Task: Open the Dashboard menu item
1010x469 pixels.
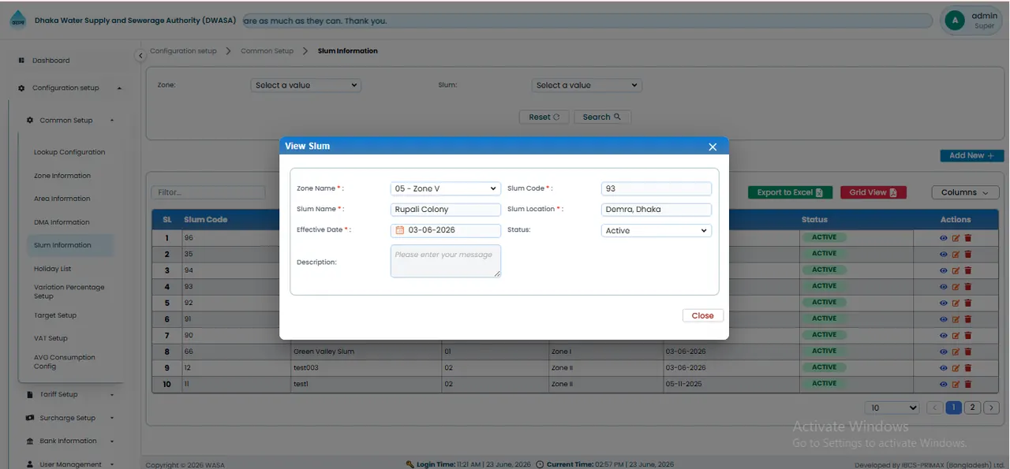Action: click(x=50, y=61)
